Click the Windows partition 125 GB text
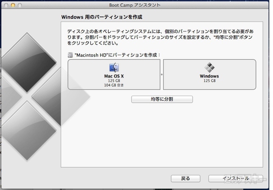Viewport: 273px width, 190px height. point(209,81)
